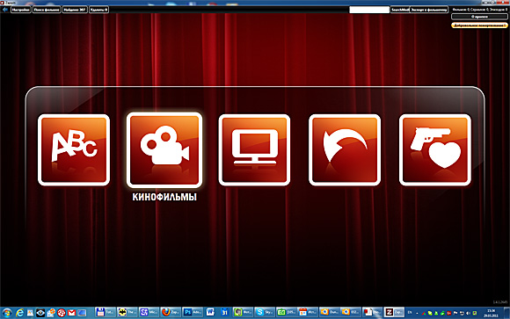Click the SearchMod button
Viewport: 510px width, 319px height.
pyautogui.click(x=400, y=10)
